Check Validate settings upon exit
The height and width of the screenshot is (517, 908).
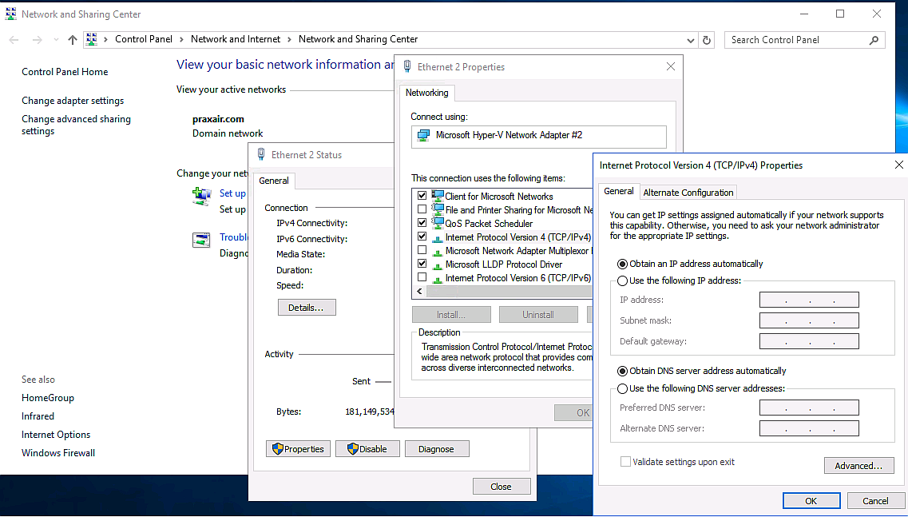[x=625, y=462]
